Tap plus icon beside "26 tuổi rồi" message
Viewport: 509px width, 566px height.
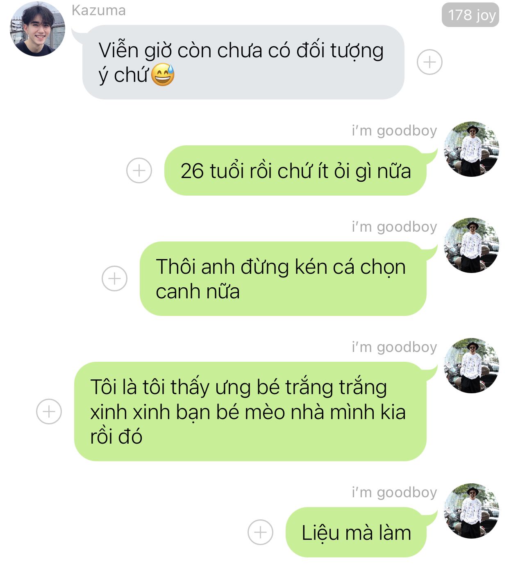tap(139, 170)
